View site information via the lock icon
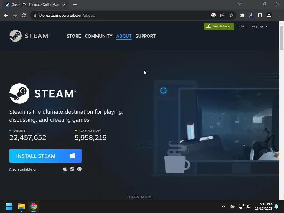The width and height of the screenshot is (284, 213). point(35,16)
